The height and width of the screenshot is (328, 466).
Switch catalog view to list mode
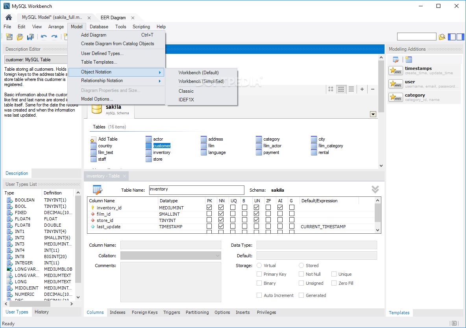351,89
